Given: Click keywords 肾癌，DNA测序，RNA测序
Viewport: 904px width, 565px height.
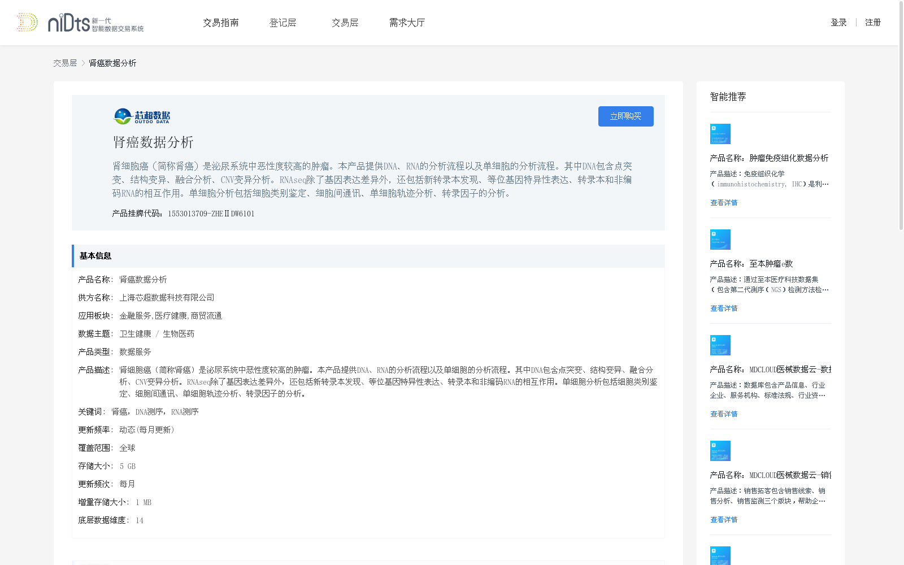Looking at the screenshot, I should [155, 412].
